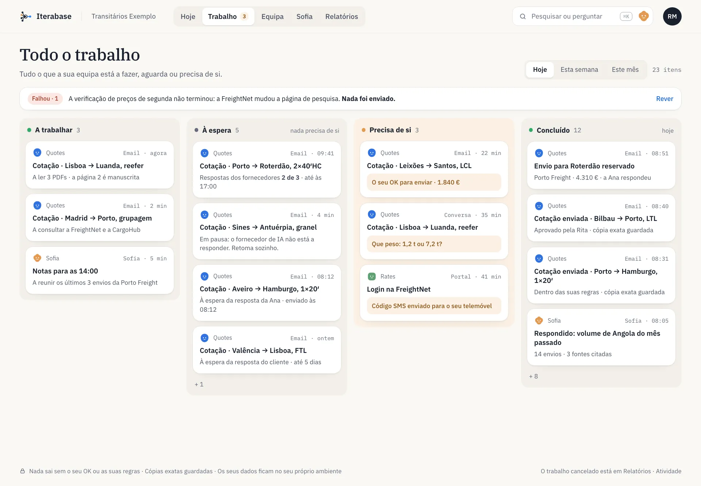The height and width of the screenshot is (486, 701).
Task: Click the Sofia assistant face in search bar
Action: [x=643, y=16]
